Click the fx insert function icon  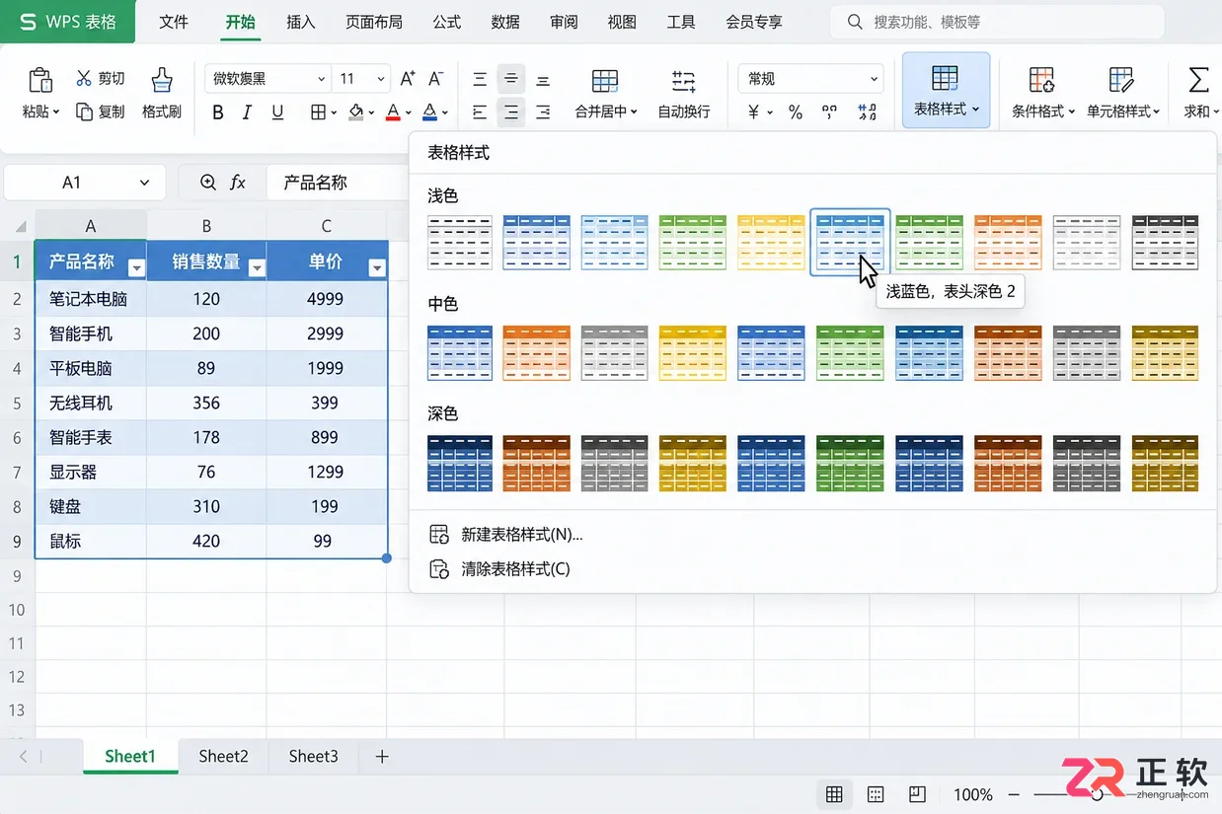click(238, 183)
